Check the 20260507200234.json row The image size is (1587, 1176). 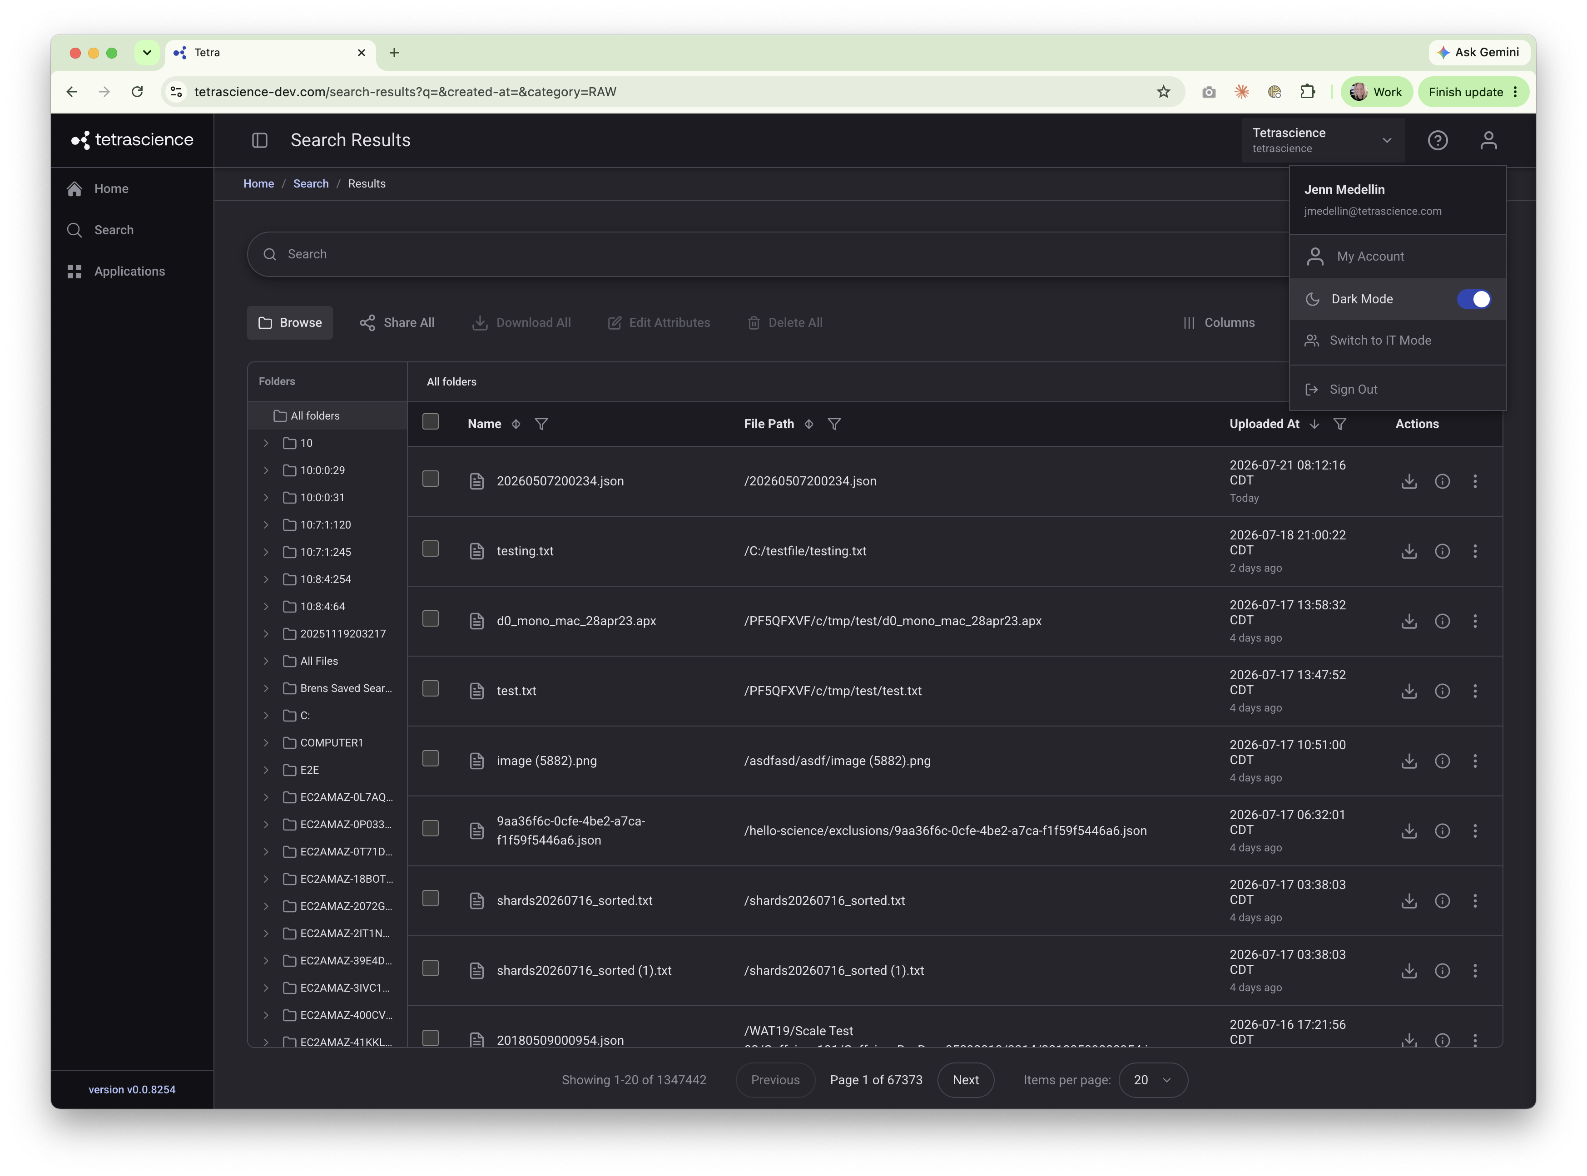[430, 479]
